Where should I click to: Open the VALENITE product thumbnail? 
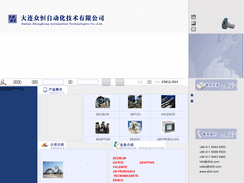tap(168, 102)
